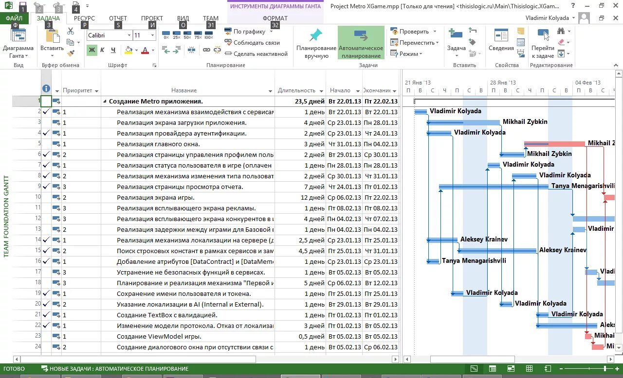Toggle italic (К) formatting
This screenshot has height=378, width=623.
(102, 50)
